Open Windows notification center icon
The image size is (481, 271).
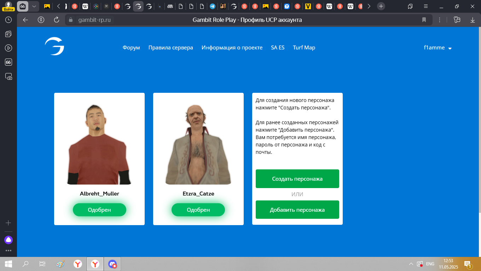pos(468,264)
